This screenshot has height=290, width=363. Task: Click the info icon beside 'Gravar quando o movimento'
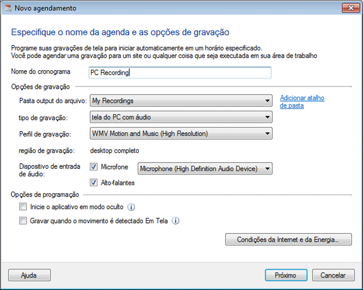[175, 220]
